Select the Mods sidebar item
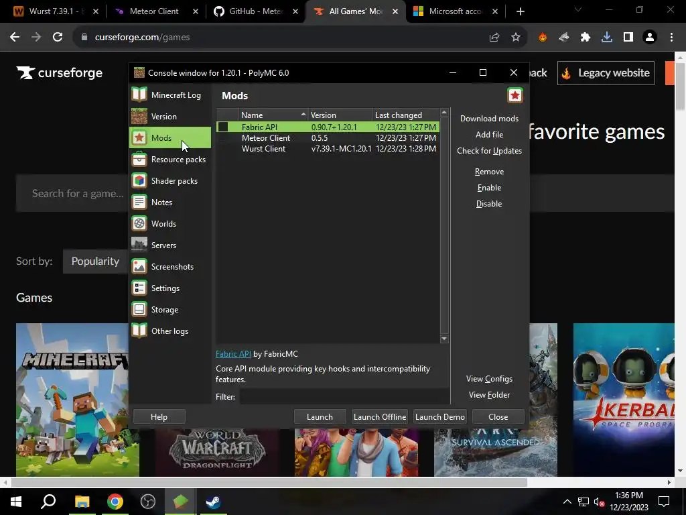This screenshot has width=686, height=515. tap(169, 138)
